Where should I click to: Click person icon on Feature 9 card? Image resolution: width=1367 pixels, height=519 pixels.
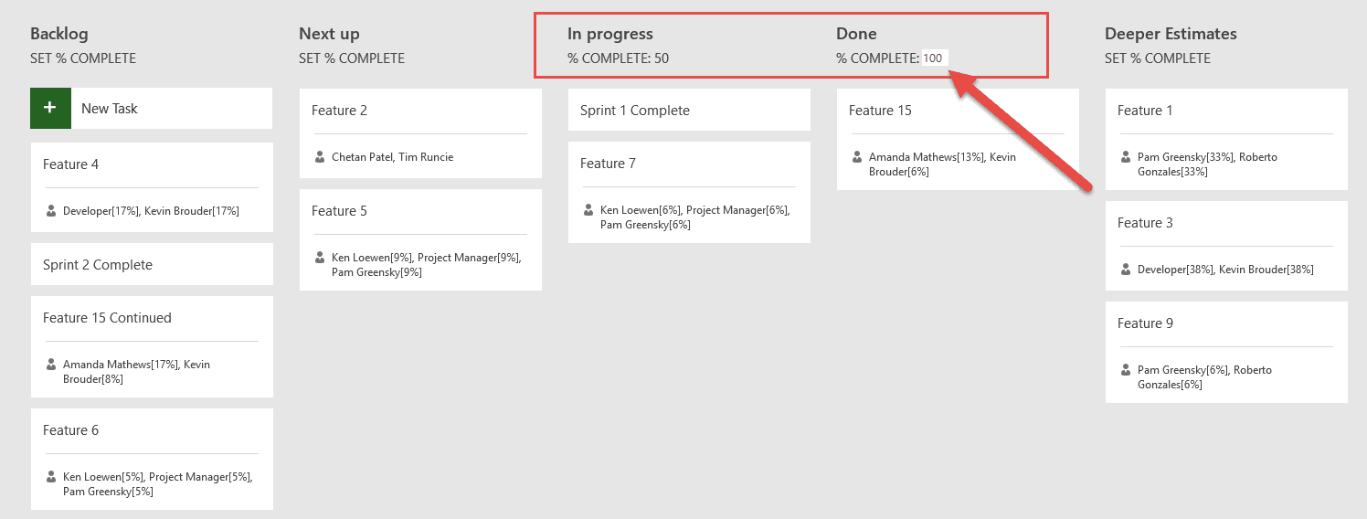pos(1126,370)
